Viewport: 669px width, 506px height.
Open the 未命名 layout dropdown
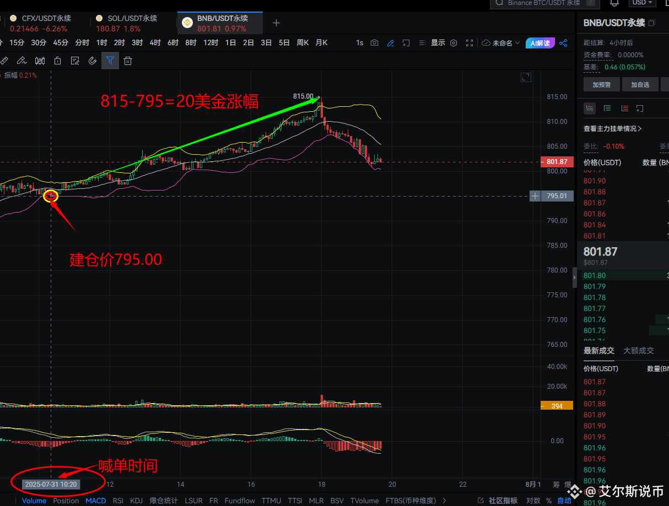click(x=501, y=43)
